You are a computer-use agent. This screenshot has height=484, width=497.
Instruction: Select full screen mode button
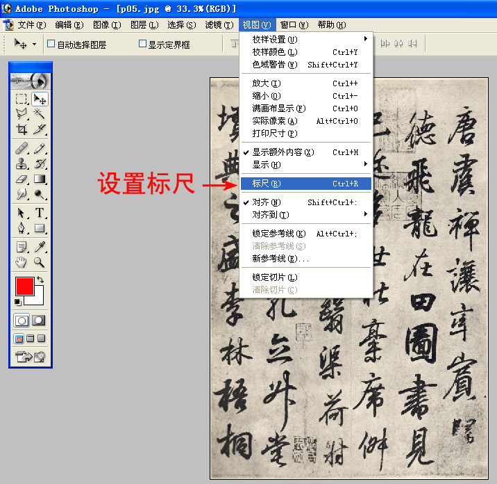[42, 339]
